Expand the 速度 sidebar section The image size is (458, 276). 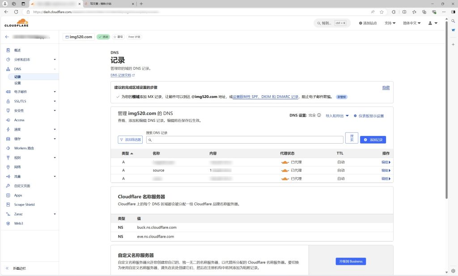pos(55,129)
